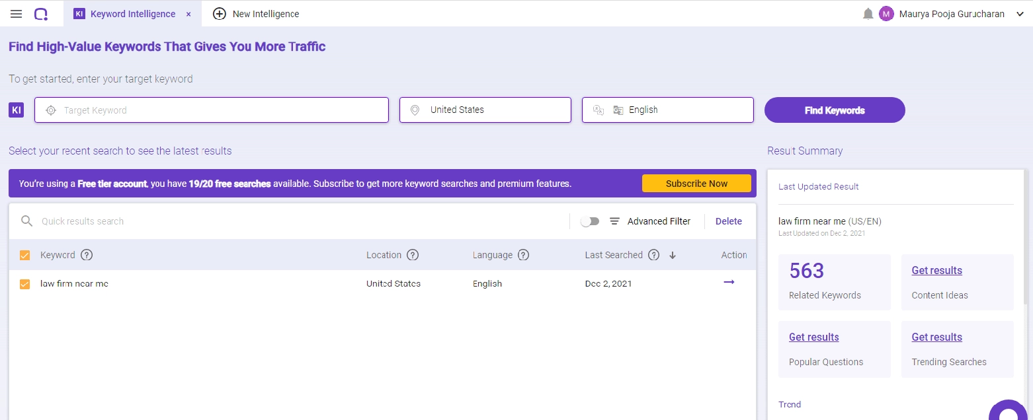Click the help icon next to Keyword column

tap(85, 255)
